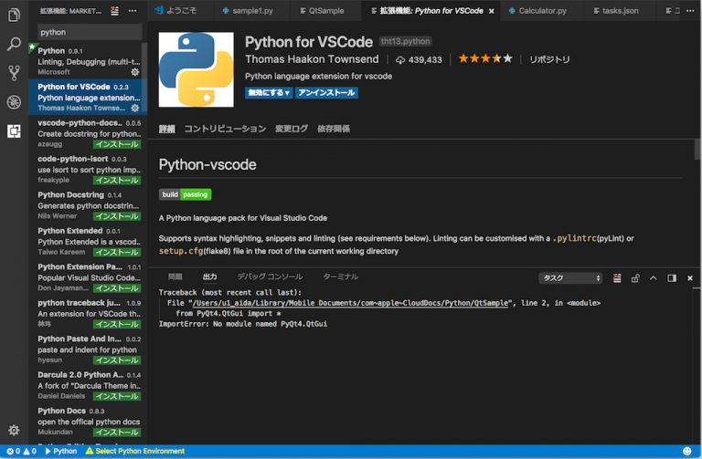Click the build passing badge

(x=185, y=194)
